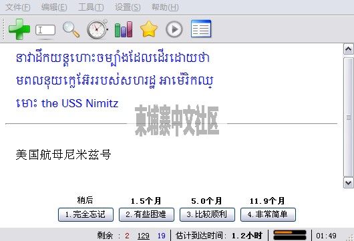The image size is (354, 241).
Task: Open the 编辑(E) menu
Action: [54, 7]
